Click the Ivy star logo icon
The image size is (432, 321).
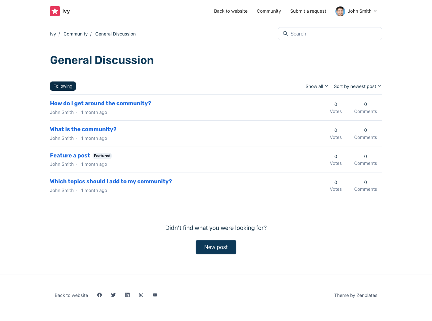55,11
